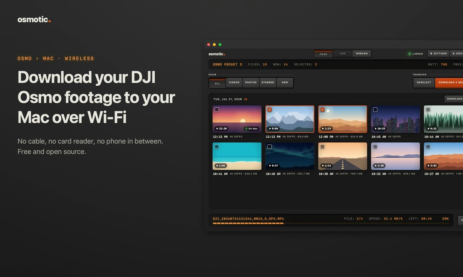Screen dimensions: 463x277
Task: Play the 3:03 canyon clip via its duration badge
Action: point(431,166)
